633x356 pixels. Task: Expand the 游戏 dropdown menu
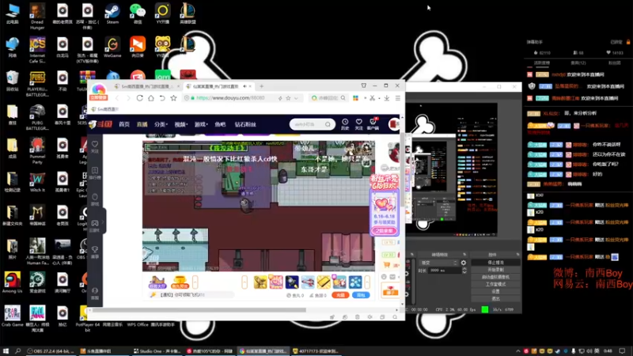201,124
